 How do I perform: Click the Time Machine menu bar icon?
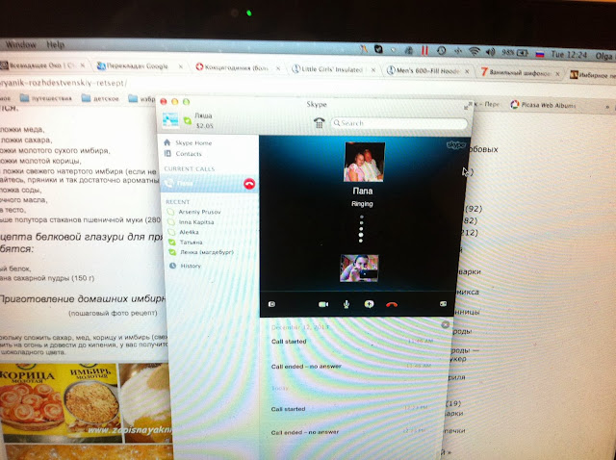click(441, 50)
